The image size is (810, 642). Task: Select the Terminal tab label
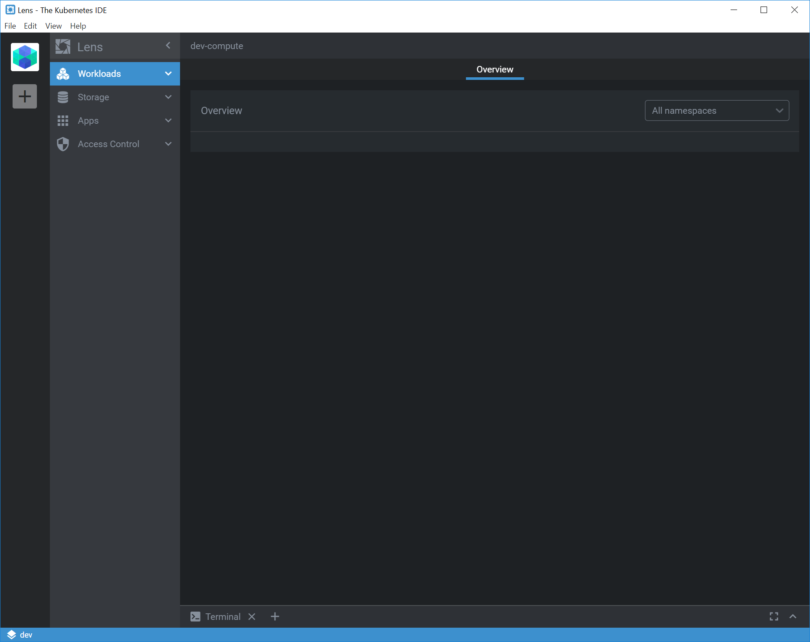tap(223, 616)
